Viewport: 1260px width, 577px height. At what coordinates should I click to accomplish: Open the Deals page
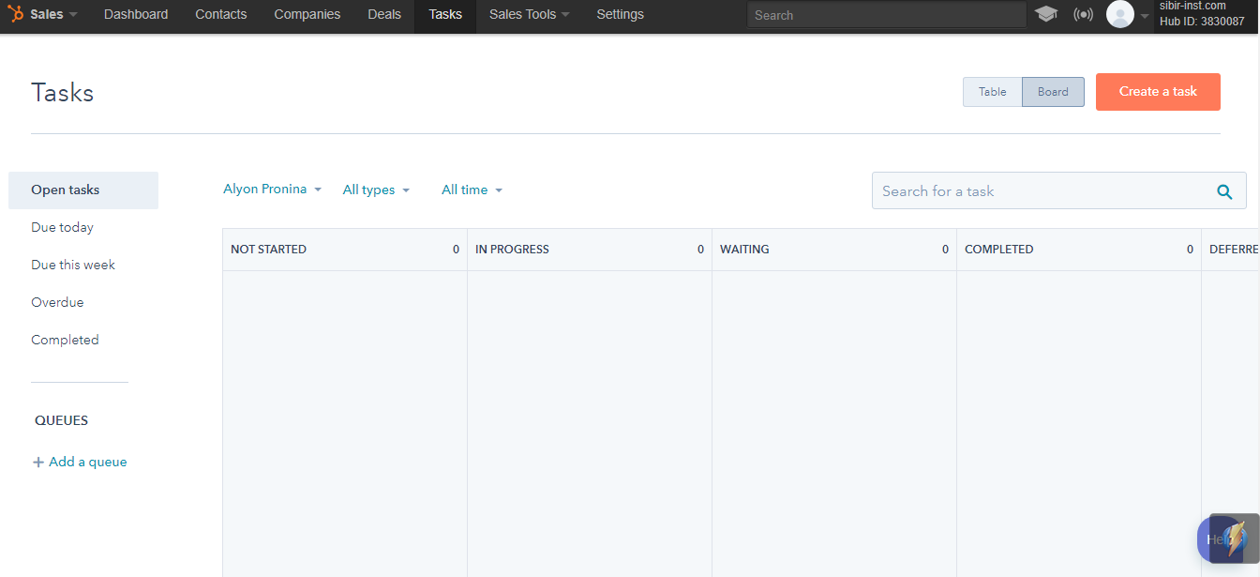[383, 14]
